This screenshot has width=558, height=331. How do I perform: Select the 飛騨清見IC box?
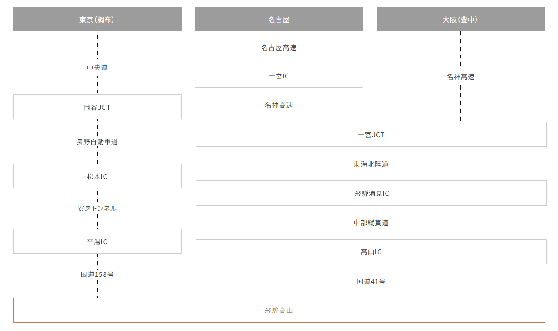coord(371,193)
